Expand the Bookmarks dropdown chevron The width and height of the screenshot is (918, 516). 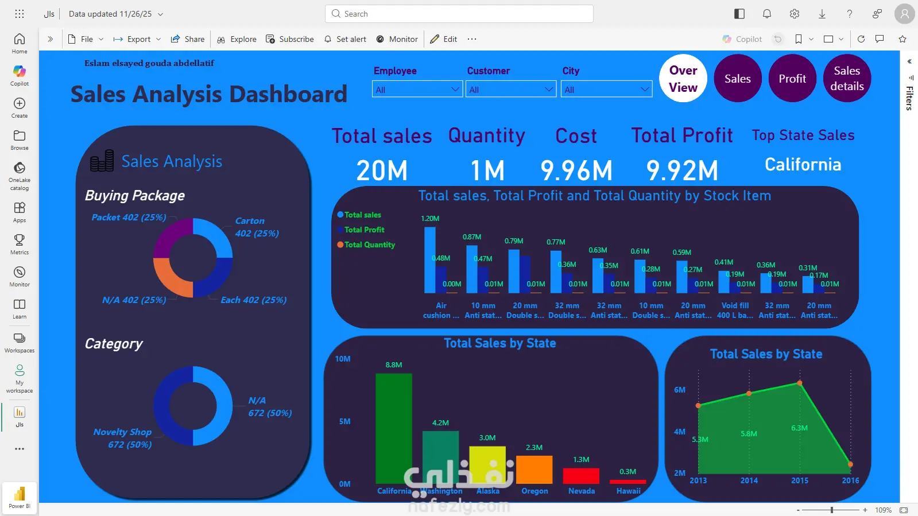(811, 39)
